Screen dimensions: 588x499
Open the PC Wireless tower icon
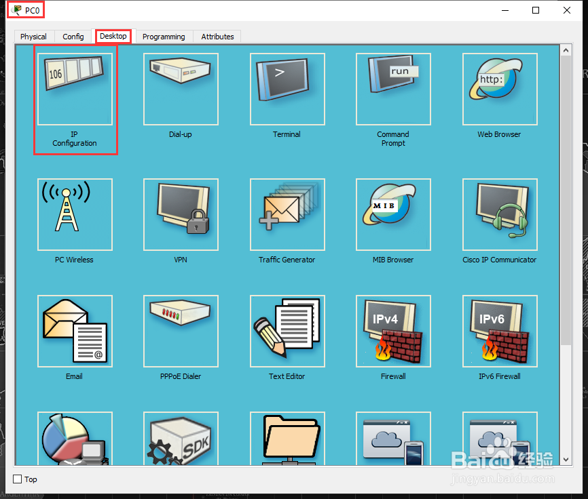pyautogui.click(x=75, y=214)
